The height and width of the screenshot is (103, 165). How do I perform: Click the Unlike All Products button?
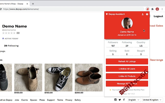point(127,76)
